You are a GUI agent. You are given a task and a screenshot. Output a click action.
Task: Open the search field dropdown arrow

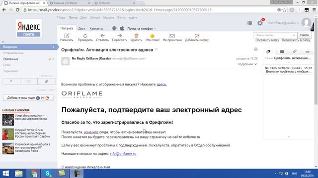tap(294, 35)
